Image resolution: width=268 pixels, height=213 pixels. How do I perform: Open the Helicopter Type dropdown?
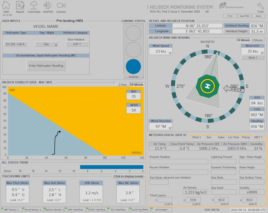point(15,44)
